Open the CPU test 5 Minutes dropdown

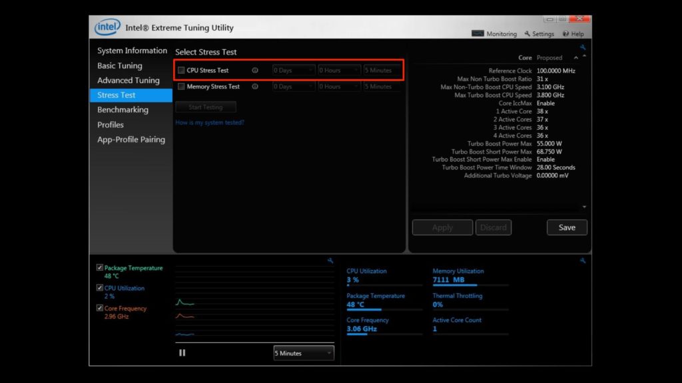(x=382, y=70)
